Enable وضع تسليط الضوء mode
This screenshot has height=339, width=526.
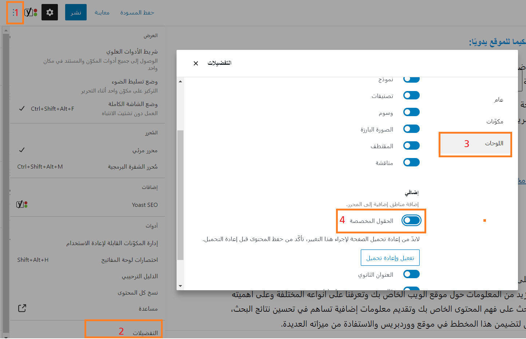tap(87, 86)
